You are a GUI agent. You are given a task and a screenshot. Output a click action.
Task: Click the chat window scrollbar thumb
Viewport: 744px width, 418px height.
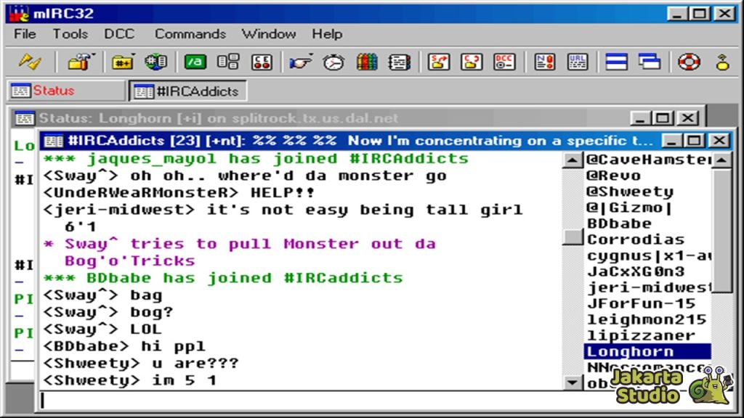point(573,237)
